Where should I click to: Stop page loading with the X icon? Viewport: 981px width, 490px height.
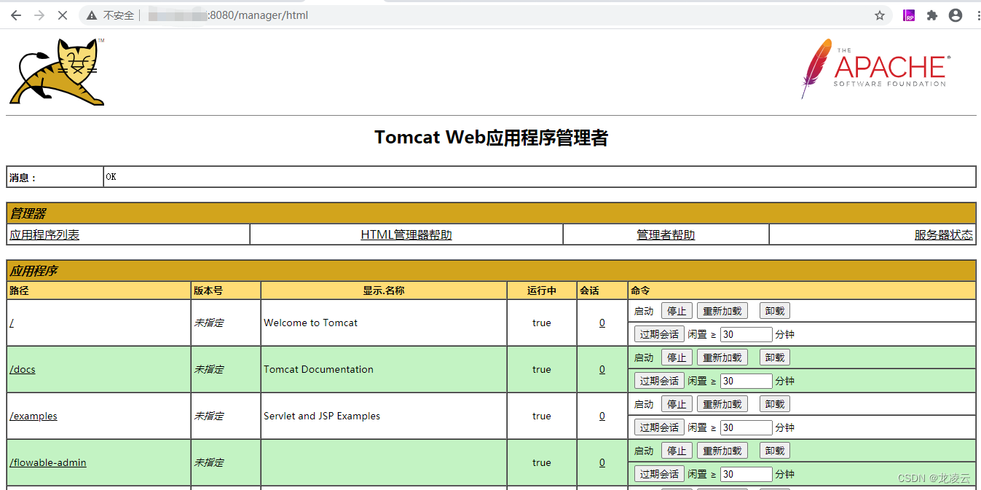[x=62, y=15]
